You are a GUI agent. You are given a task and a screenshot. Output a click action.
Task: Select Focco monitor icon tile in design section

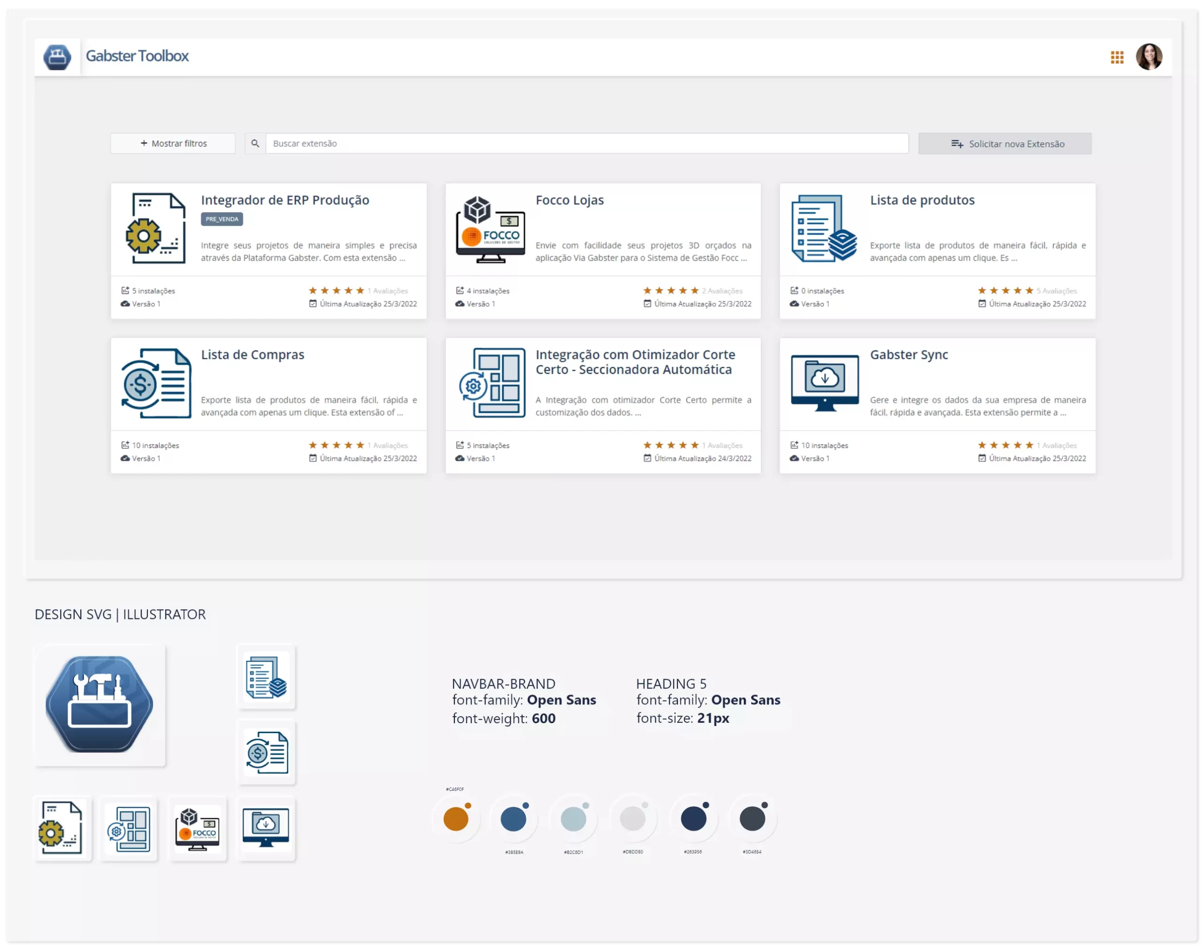tap(197, 829)
